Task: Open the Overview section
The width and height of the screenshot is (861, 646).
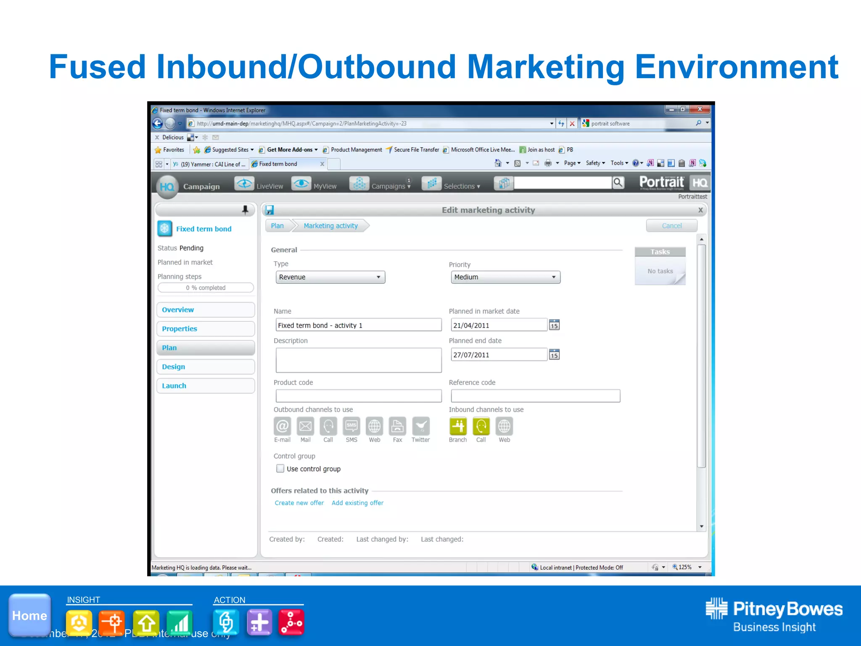Action: pos(206,310)
